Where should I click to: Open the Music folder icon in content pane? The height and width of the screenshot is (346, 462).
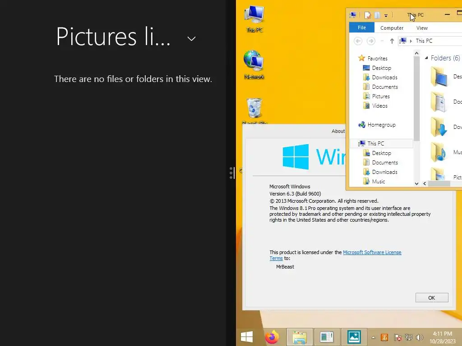click(x=439, y=152)
